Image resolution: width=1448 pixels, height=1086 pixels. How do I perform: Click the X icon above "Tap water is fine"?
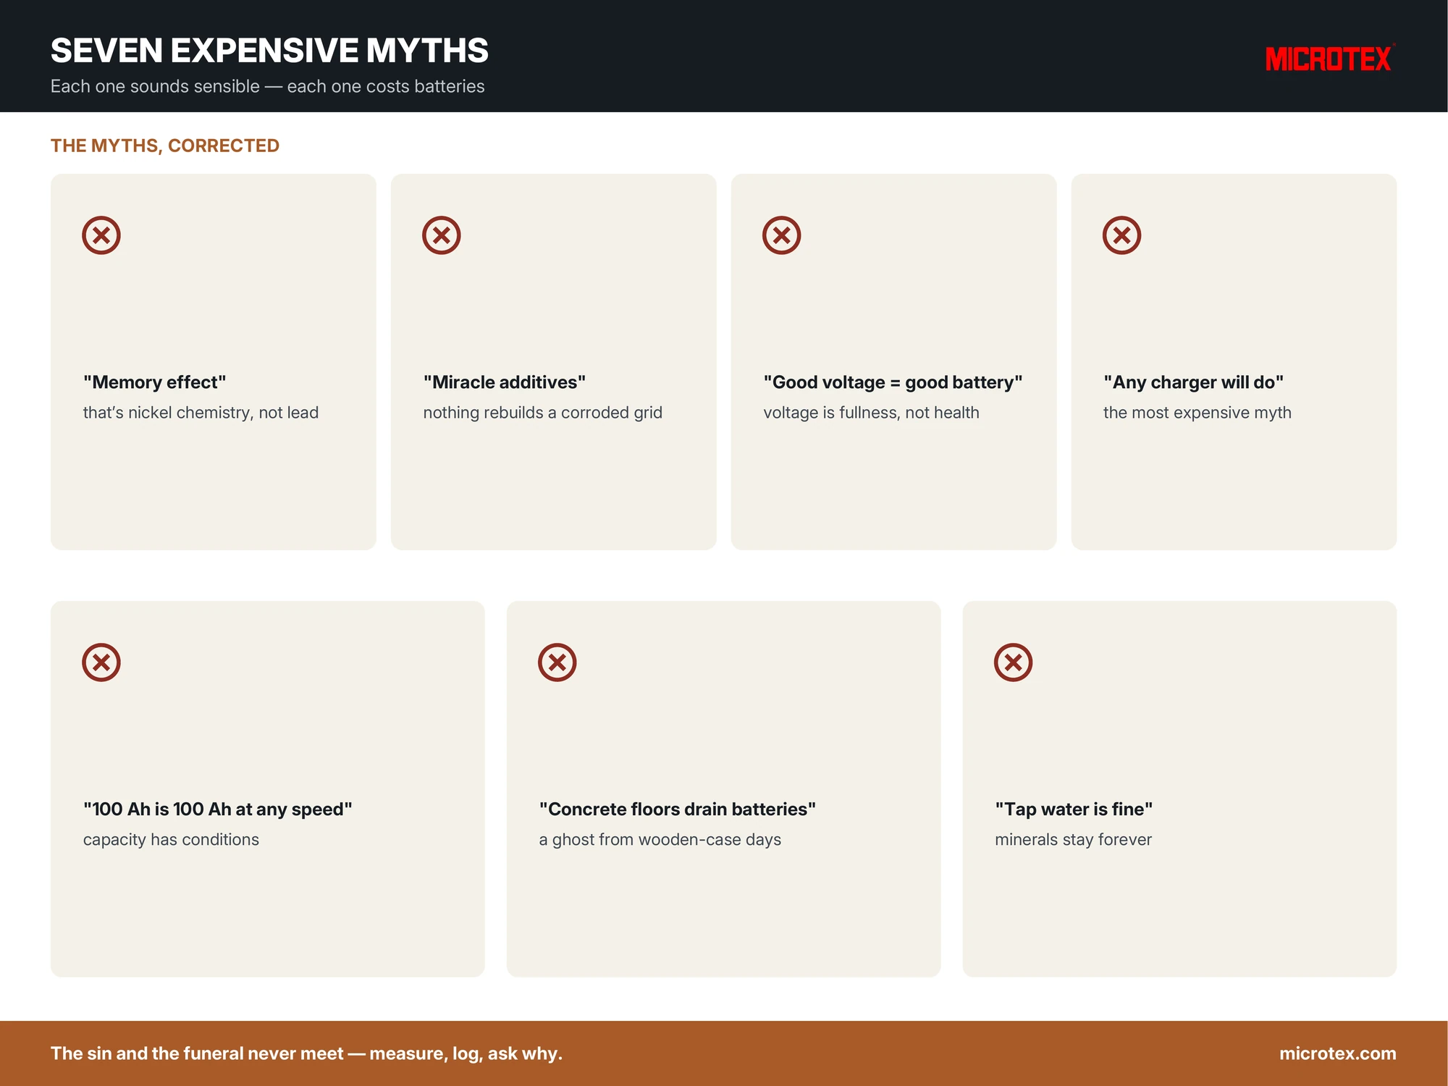(x=1014, y=662)
